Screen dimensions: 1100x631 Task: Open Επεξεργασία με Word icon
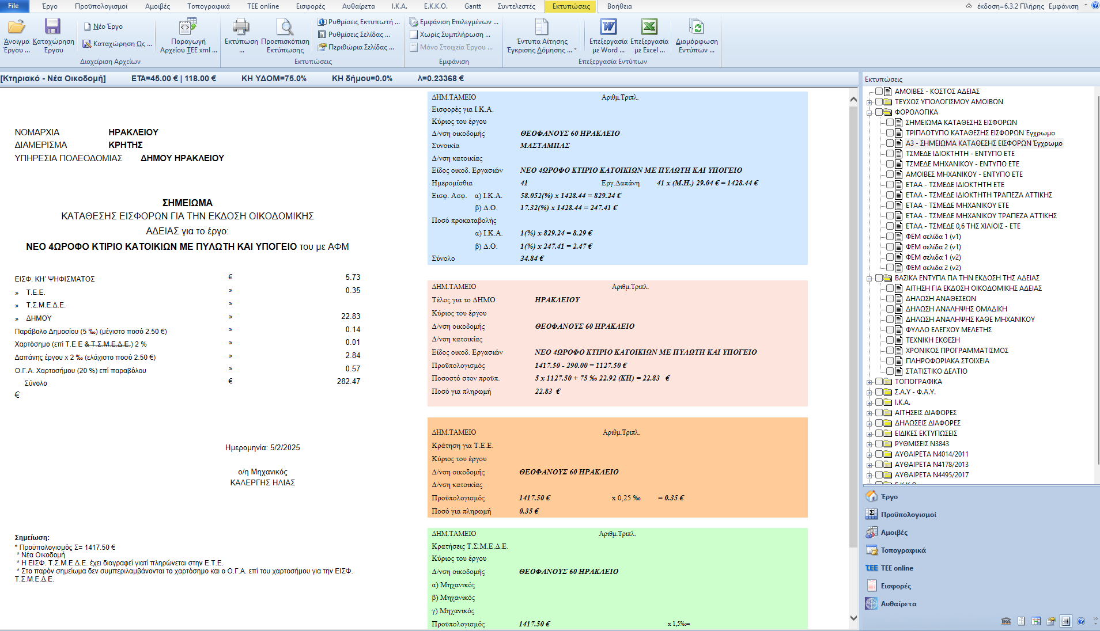coord(608,27)
